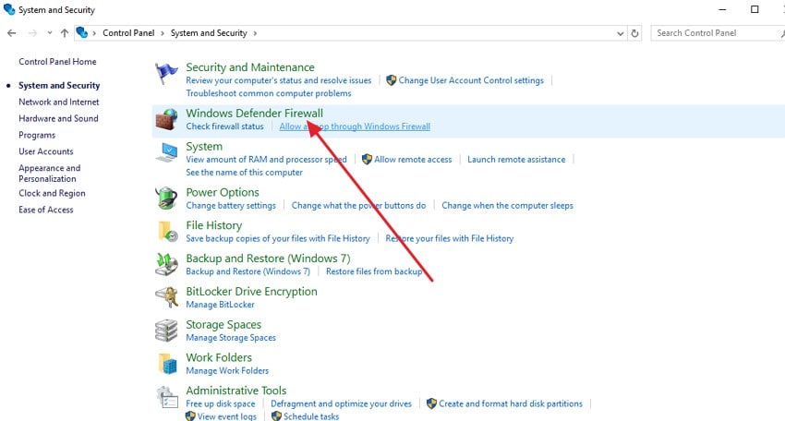The image size is (785, 421).
Task: Click Launch remote assistance
Action: 516,160
